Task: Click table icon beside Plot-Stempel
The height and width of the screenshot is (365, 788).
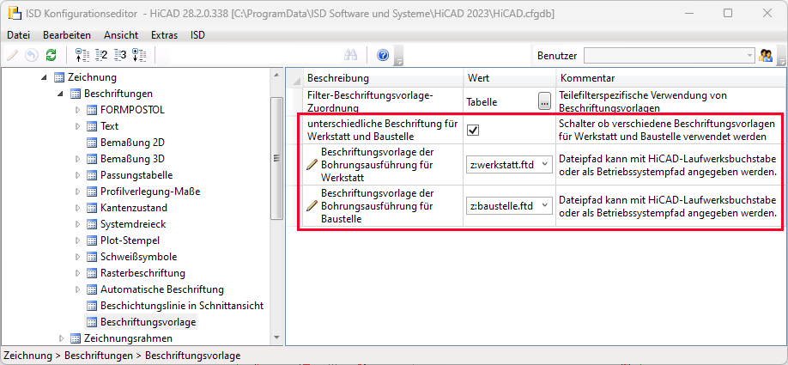Action: [92, 240]
